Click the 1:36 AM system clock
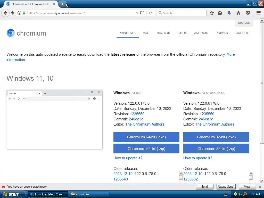The image size is (264, 198). pyautogui.click(x=254, y=194)
